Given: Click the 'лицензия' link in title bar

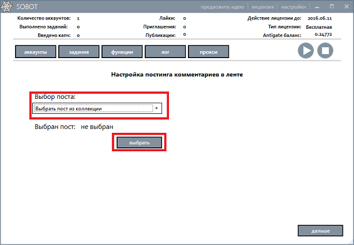Looking at the screenshot, I should click(x=262, y=7).
